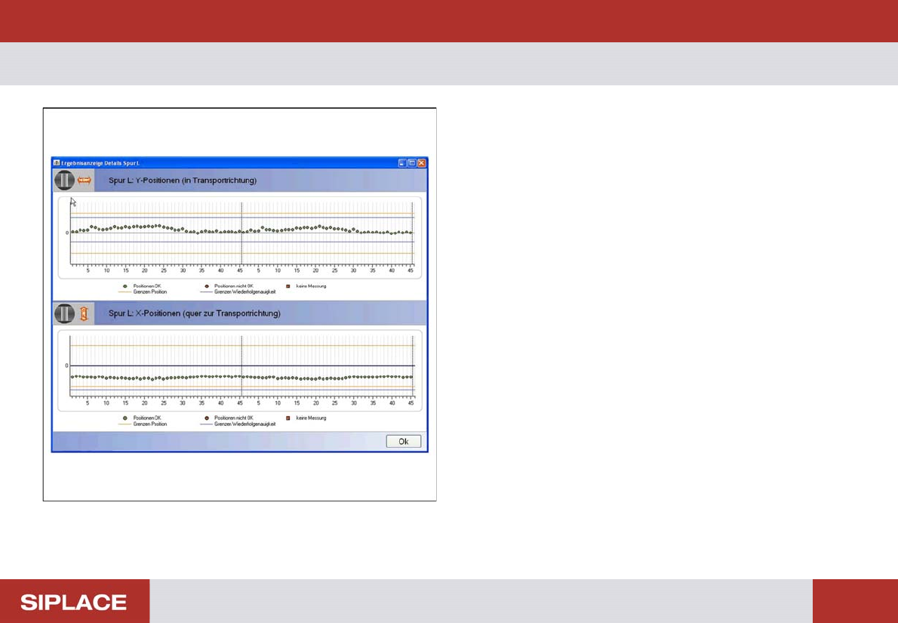Select 'keine Messung' legend square in Y chart

pyautogui.click(x=288, y=285)
